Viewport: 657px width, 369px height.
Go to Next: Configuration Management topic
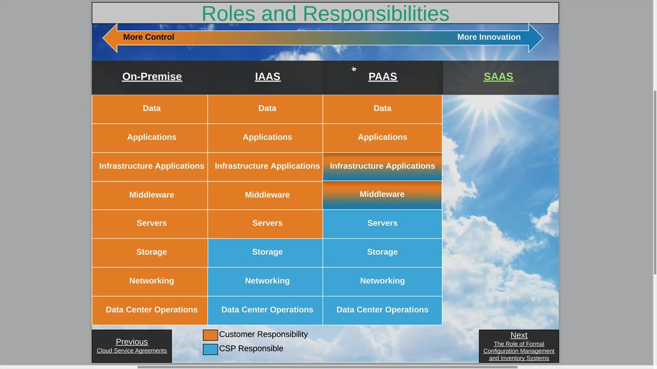pyautogui.click(x=519, y=346)
